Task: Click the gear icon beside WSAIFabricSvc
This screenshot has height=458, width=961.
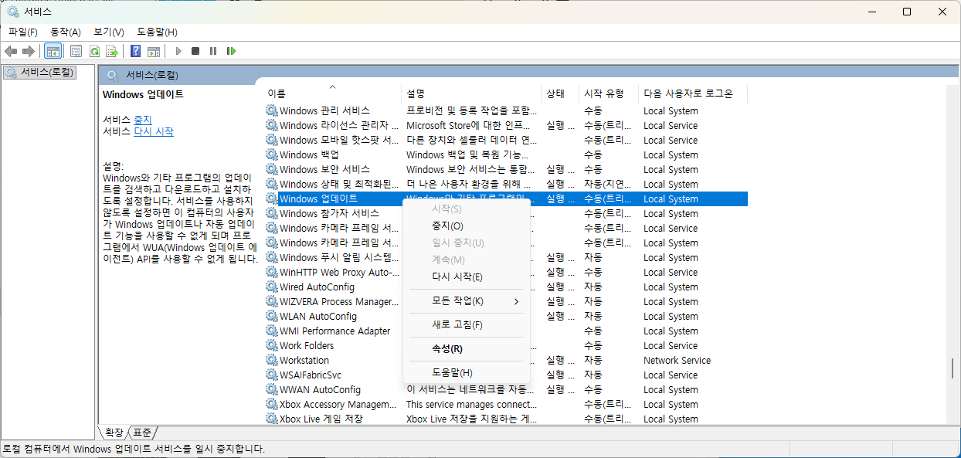Action: [x=271, y=375]
